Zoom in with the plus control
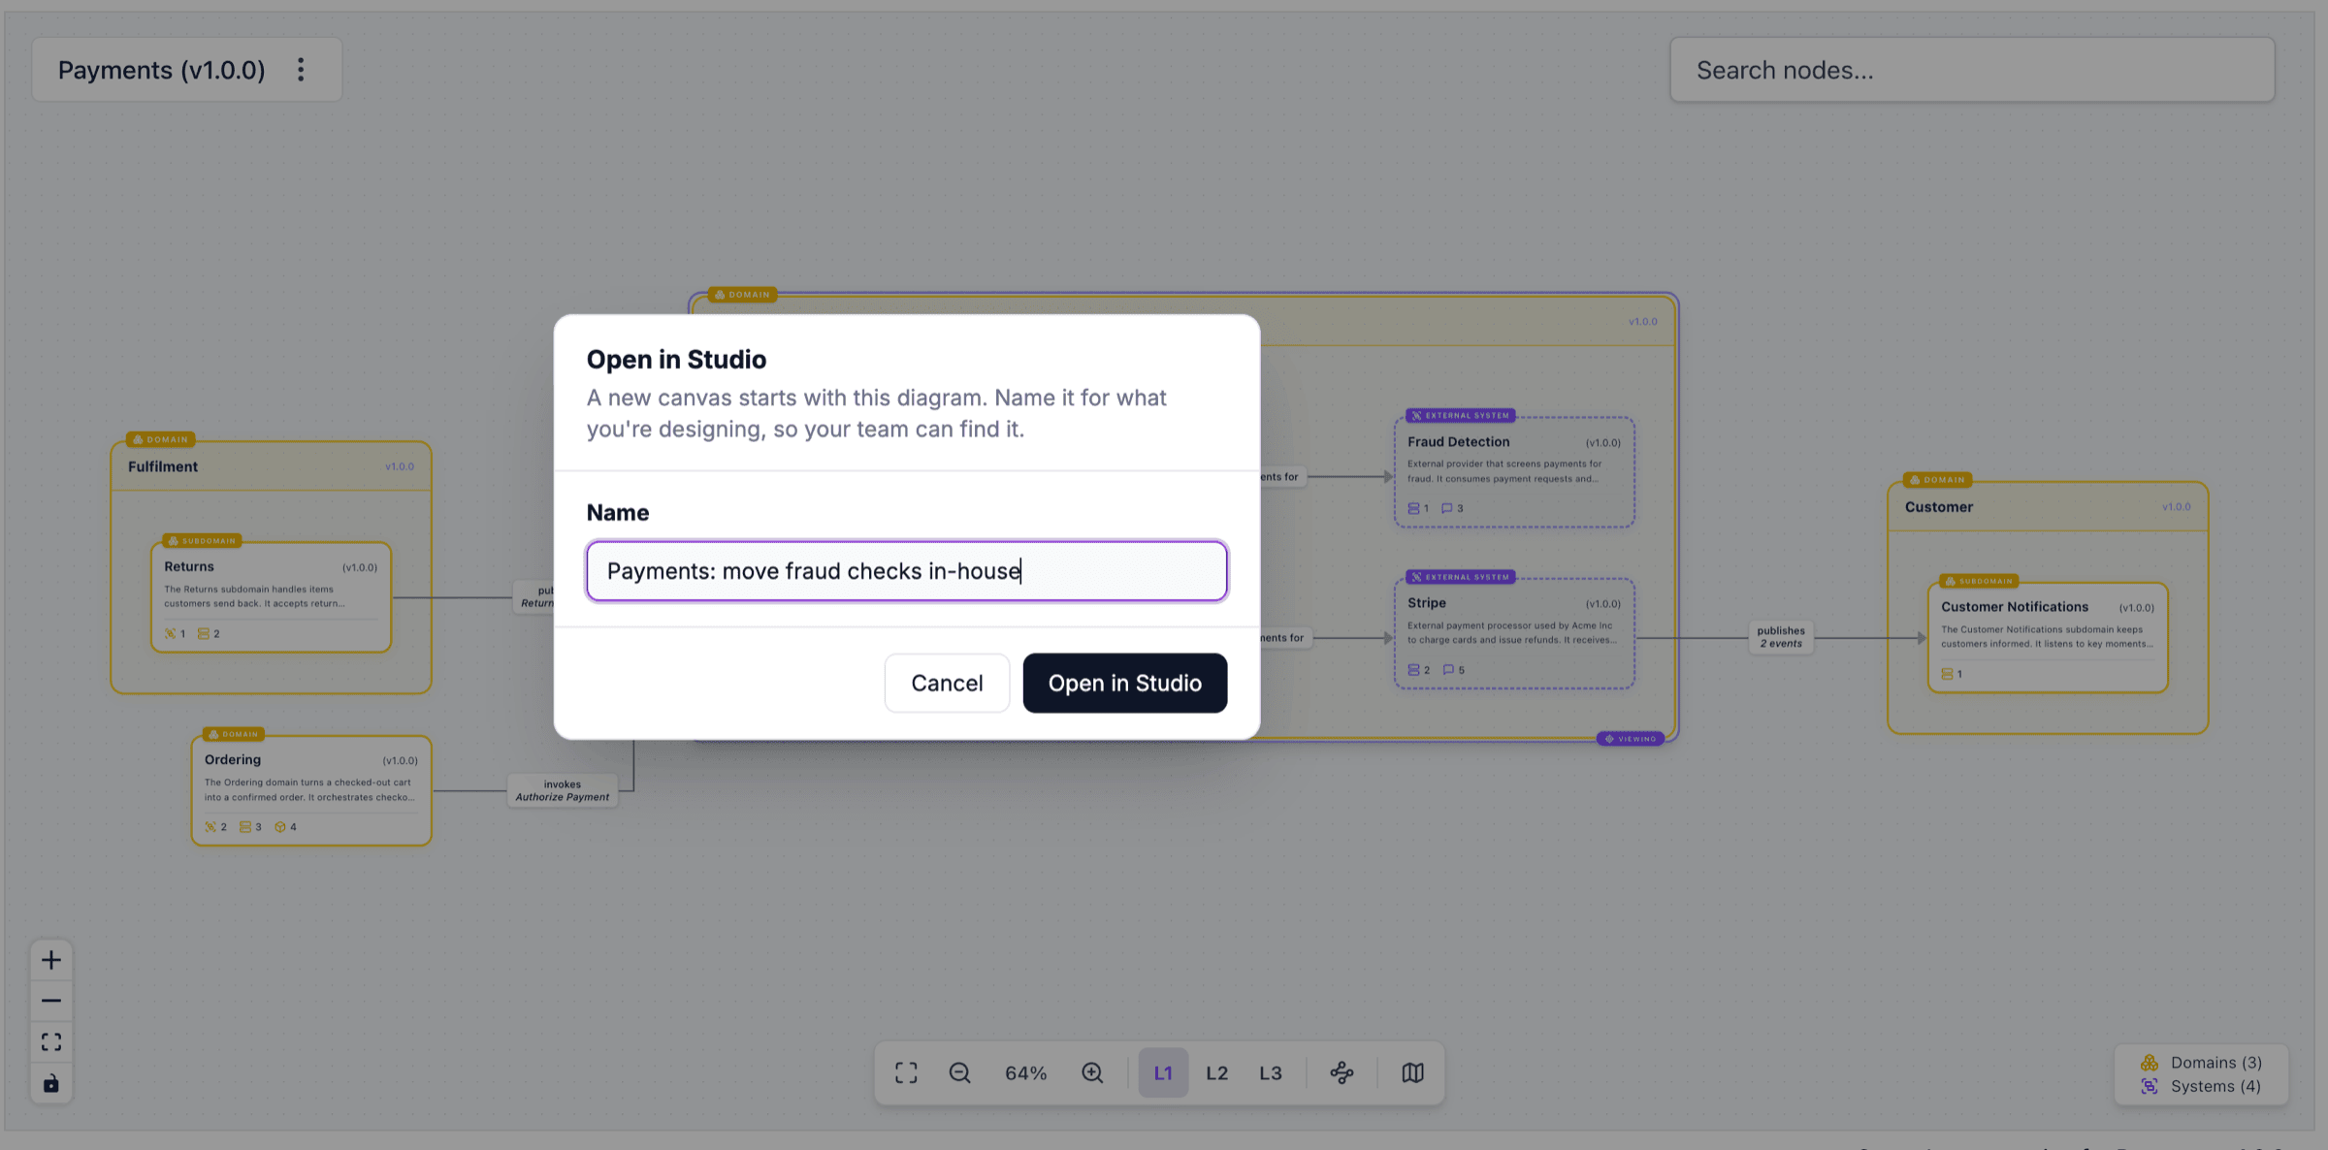The image size is (2328, 1150). pos(51,960)
